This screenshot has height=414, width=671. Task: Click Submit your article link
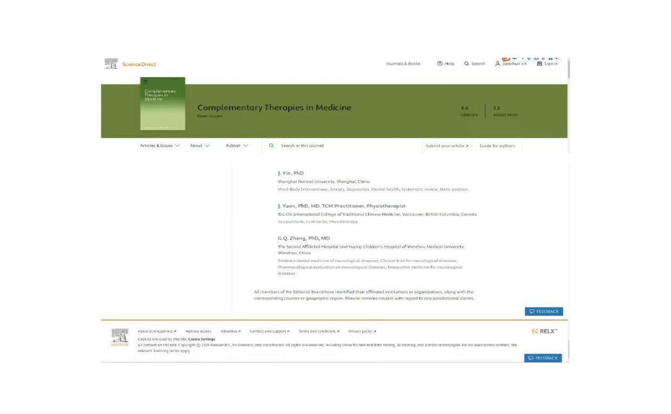447,146
